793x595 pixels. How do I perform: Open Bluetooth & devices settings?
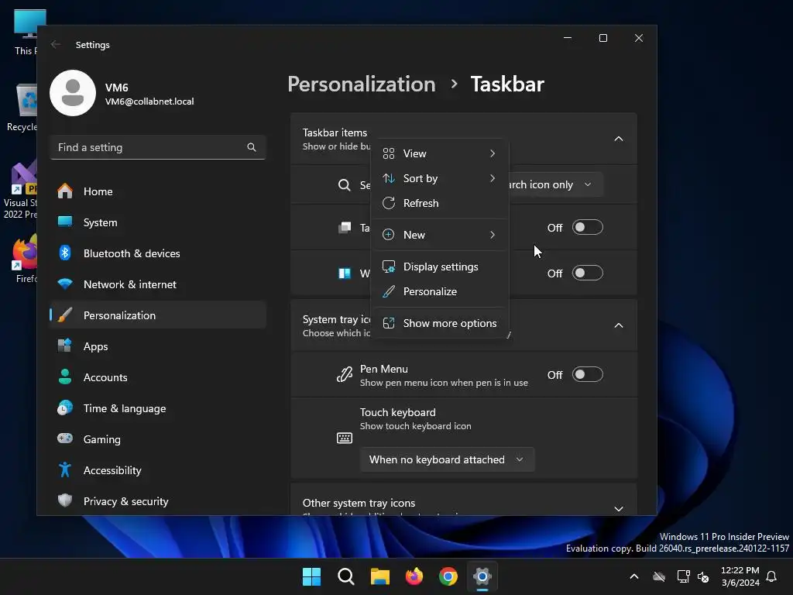(x=158, y=253)
